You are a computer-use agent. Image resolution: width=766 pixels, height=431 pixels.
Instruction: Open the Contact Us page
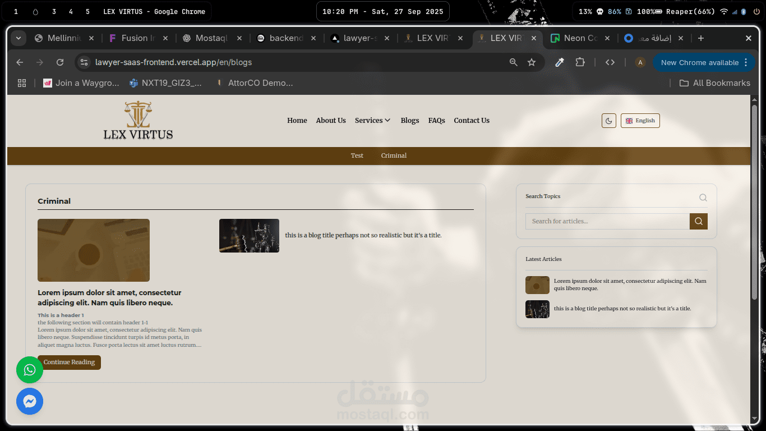pyautogui.click(x=472, y=121)
